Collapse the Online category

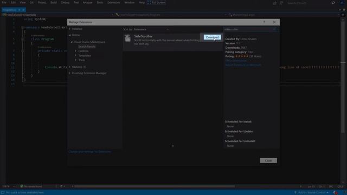(70, 35)
